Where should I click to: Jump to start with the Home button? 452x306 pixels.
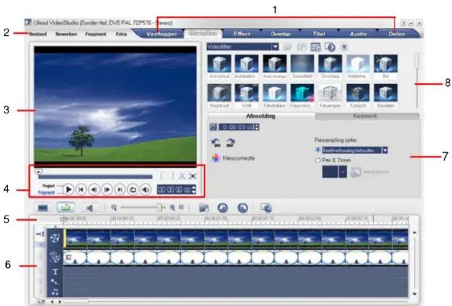[x=81, y=190]
